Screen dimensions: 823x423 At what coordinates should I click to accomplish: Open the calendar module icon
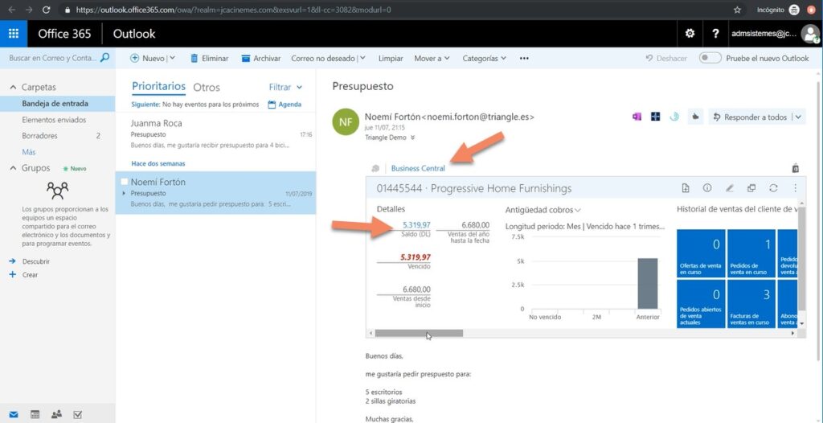click(35, 414)
